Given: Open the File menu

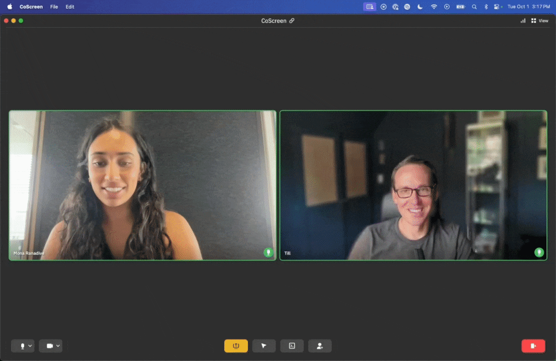Looking at the screenshot, I should tap(54, 7).
